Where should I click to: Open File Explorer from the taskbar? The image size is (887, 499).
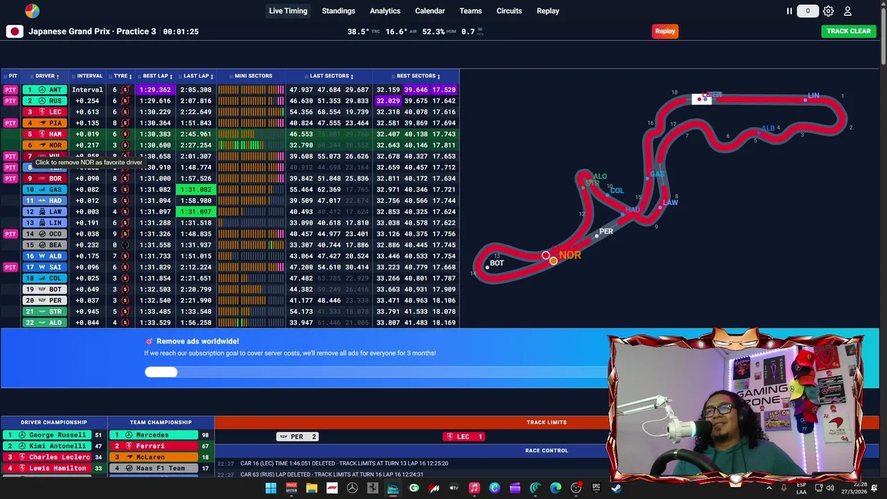click(312, 488)
